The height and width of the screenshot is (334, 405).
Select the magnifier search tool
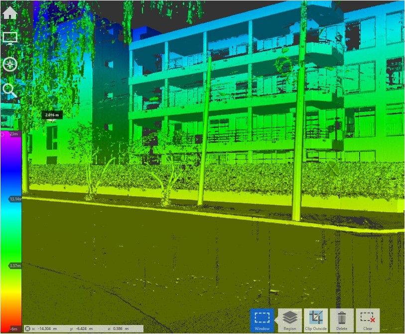pos(10,90)
